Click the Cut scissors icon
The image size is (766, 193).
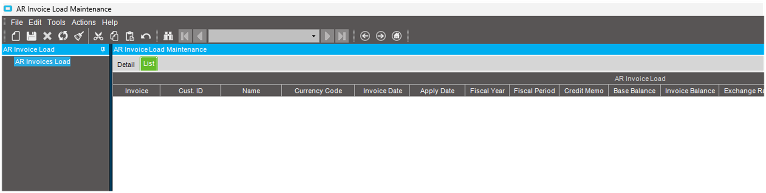pyautogui.click(x=98, y=36)
